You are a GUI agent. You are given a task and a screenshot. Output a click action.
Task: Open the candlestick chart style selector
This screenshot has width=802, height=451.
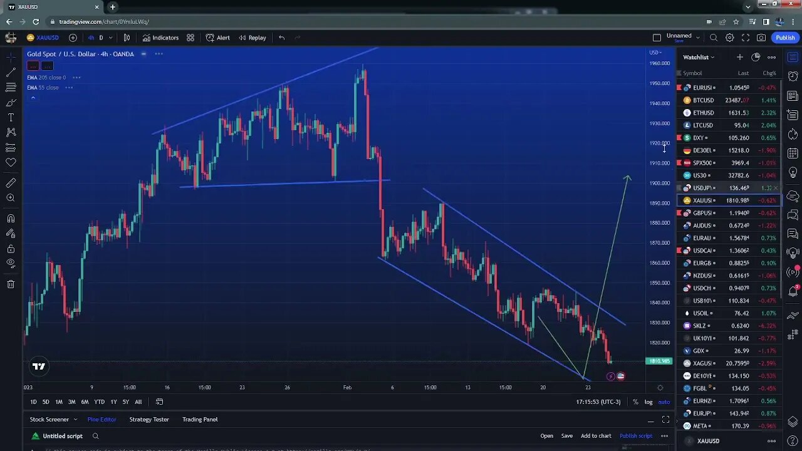127,38
